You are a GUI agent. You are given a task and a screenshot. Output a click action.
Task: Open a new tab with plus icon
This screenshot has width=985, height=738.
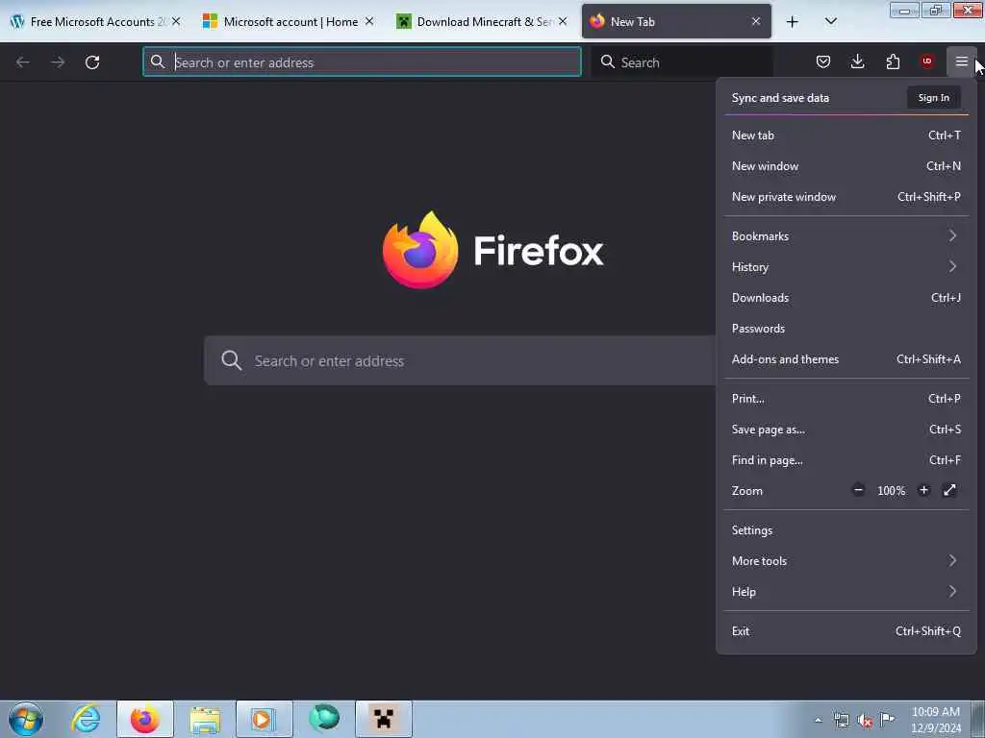793,22
